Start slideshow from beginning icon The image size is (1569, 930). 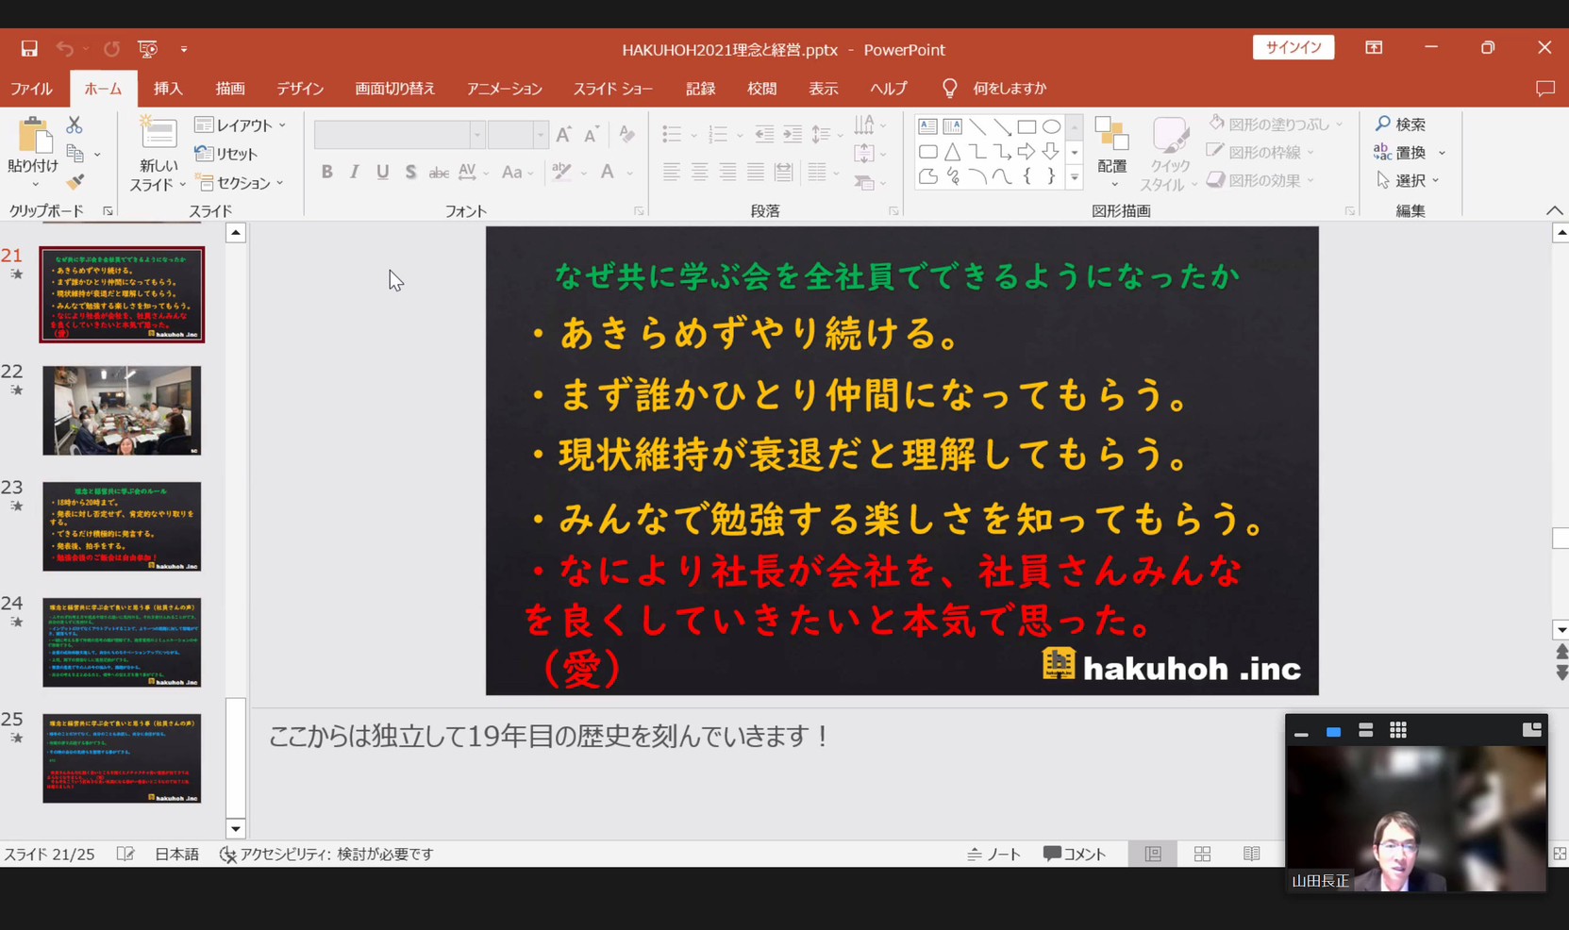pyautogui.click(x=147, y=48)
